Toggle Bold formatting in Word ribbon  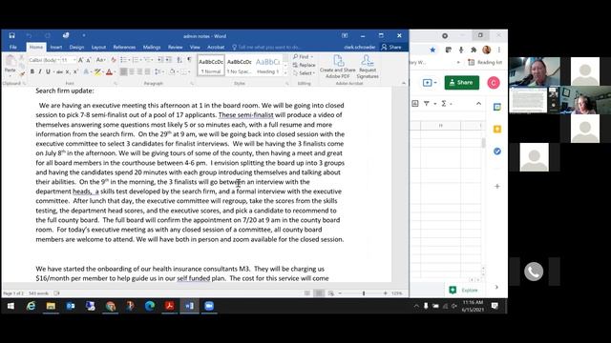pyautogui.click(x=32, y=71)
